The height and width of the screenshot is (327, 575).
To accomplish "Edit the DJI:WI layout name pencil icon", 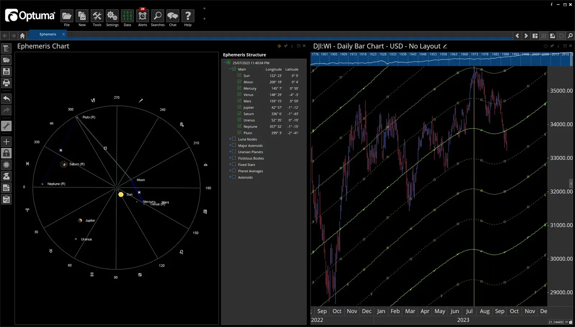I will (445, 46).
